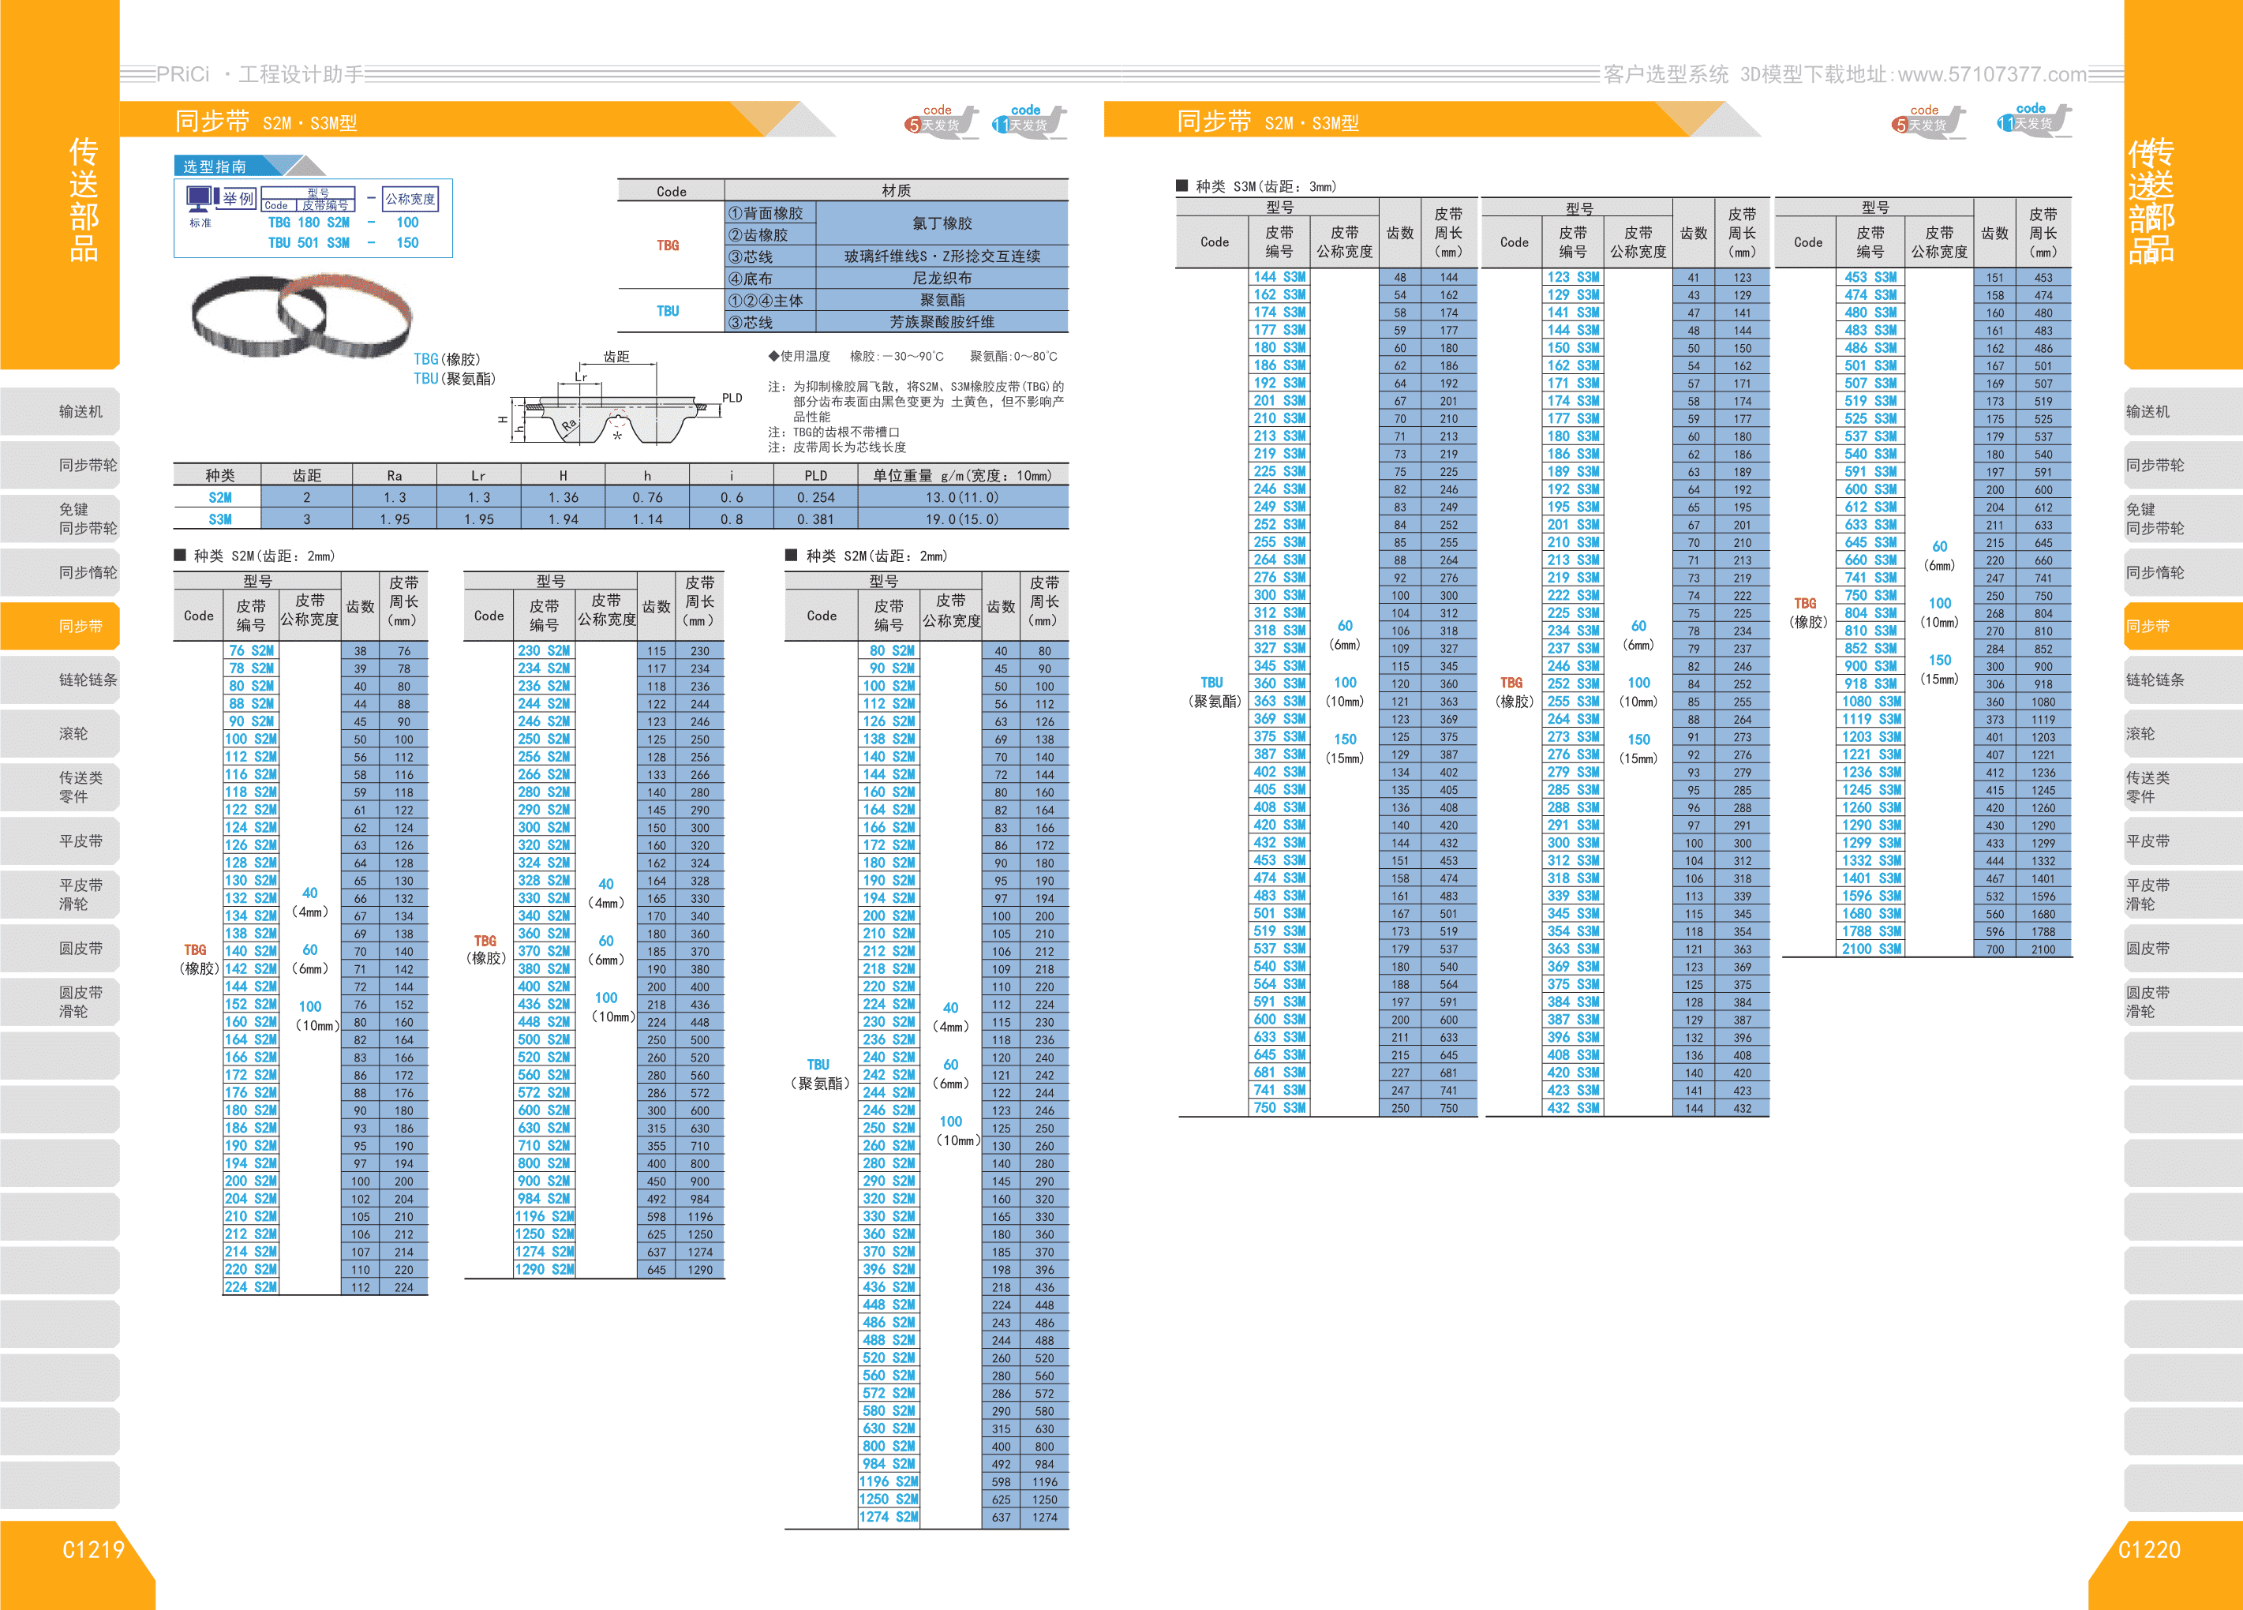
Task: Open the www.57107377.com address in the header
Action: [1992, 74]
